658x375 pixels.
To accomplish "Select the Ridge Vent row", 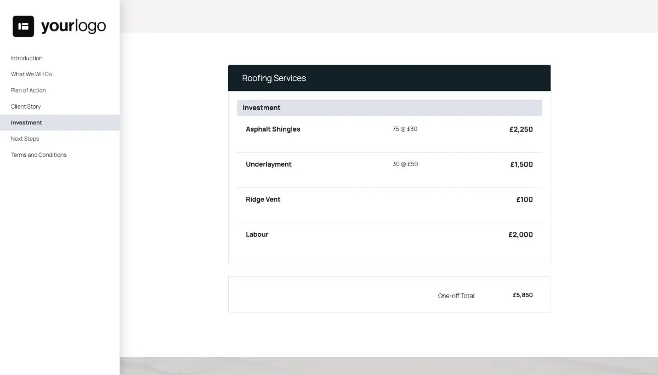I will [x=263, y=199].
